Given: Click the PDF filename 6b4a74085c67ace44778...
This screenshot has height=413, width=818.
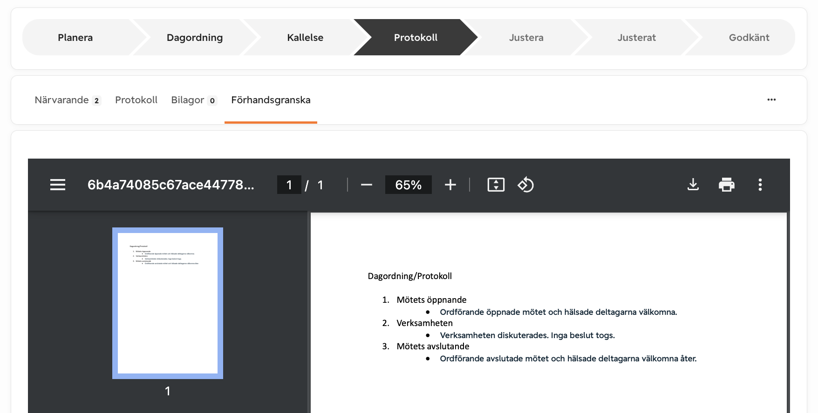Looking at the screenshot, I should pyautogui.click(x=171, y=185).
